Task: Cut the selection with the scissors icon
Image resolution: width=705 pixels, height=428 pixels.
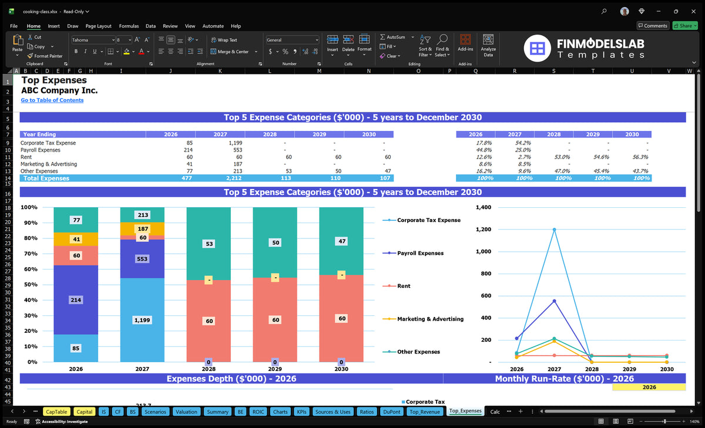Action: click(x=30, y=37)
